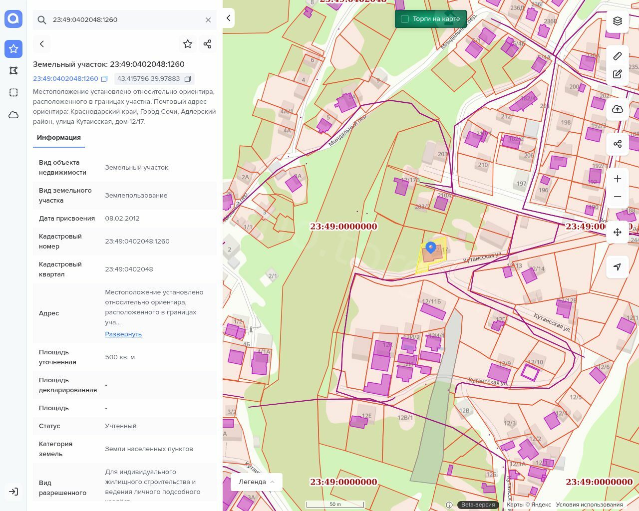This screenshot has height=511, width=639.
Task: Add parcel to favorites with star
Action: point(188,44)
